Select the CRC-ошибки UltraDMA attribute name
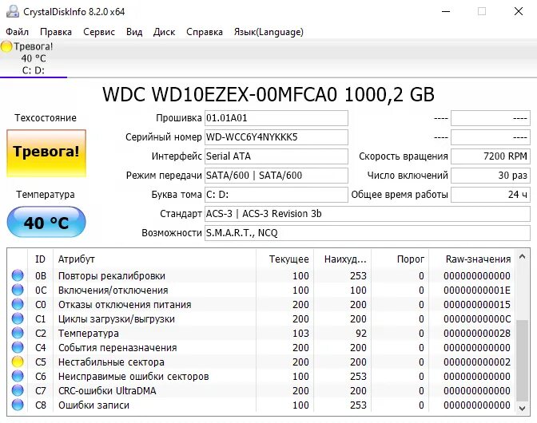Screen dimensions: 537x423 point(107,390)
